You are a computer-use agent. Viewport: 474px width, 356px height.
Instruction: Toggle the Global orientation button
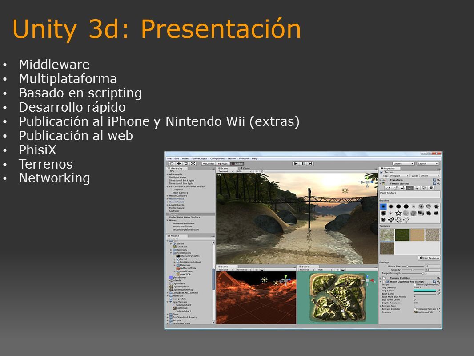click(x=237, y=164)
